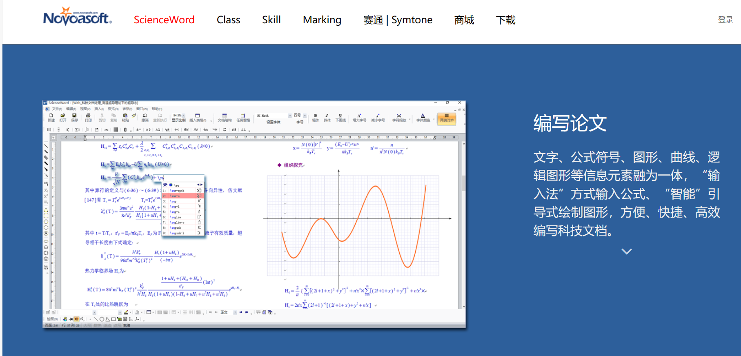Viewport: 741px width, 356px height.
Task: Click 新建 icon in the ScienceWord screenshot
Action: pos(51,118)
